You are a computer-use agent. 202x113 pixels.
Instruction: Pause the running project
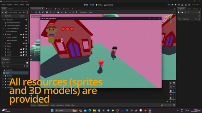(x=172, y=5)
